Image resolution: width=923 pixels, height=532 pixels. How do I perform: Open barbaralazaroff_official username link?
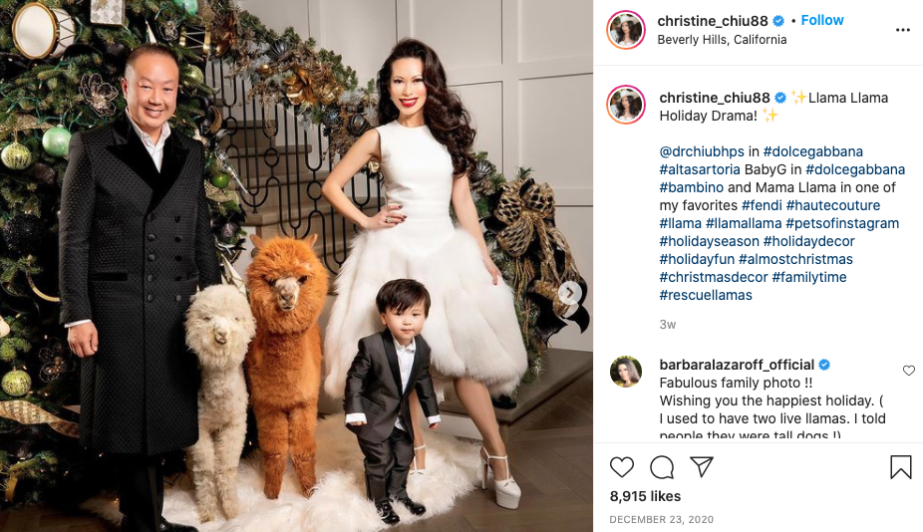click(x=737, y=365)
